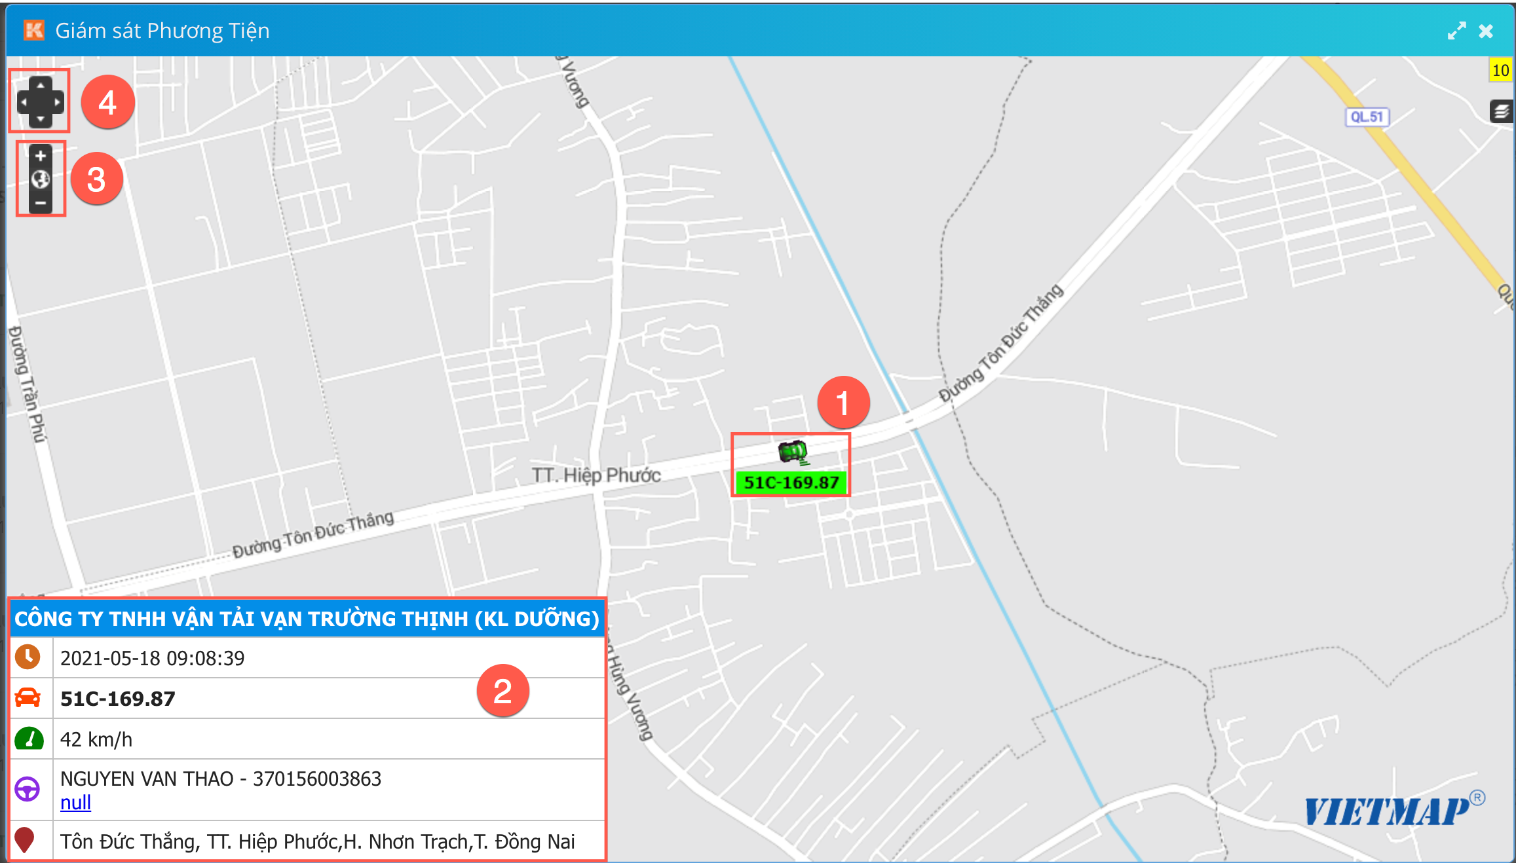Click the pan down arrow

pos(41,119)
